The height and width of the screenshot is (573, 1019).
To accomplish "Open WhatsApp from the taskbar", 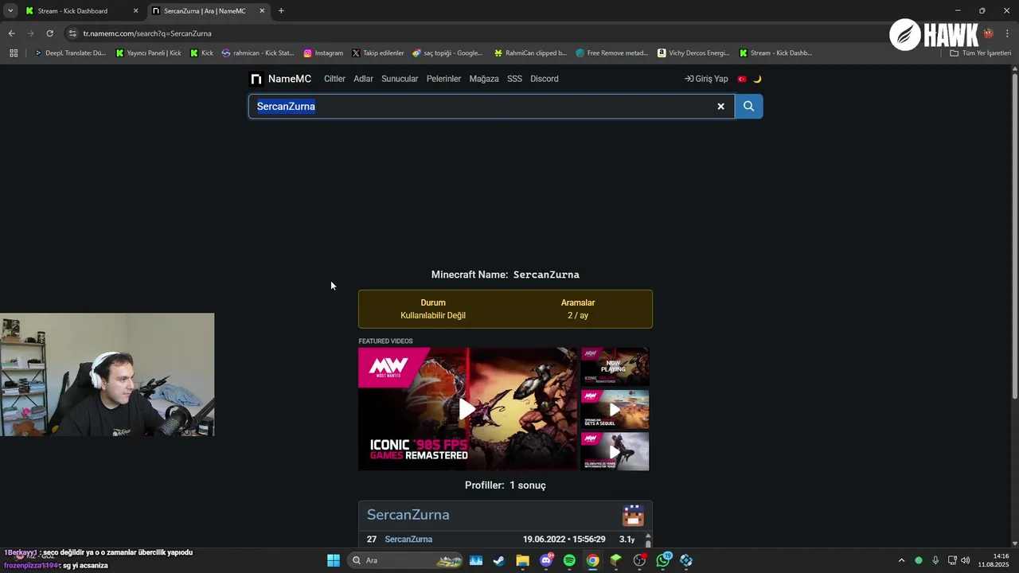I will click(663, 560).
